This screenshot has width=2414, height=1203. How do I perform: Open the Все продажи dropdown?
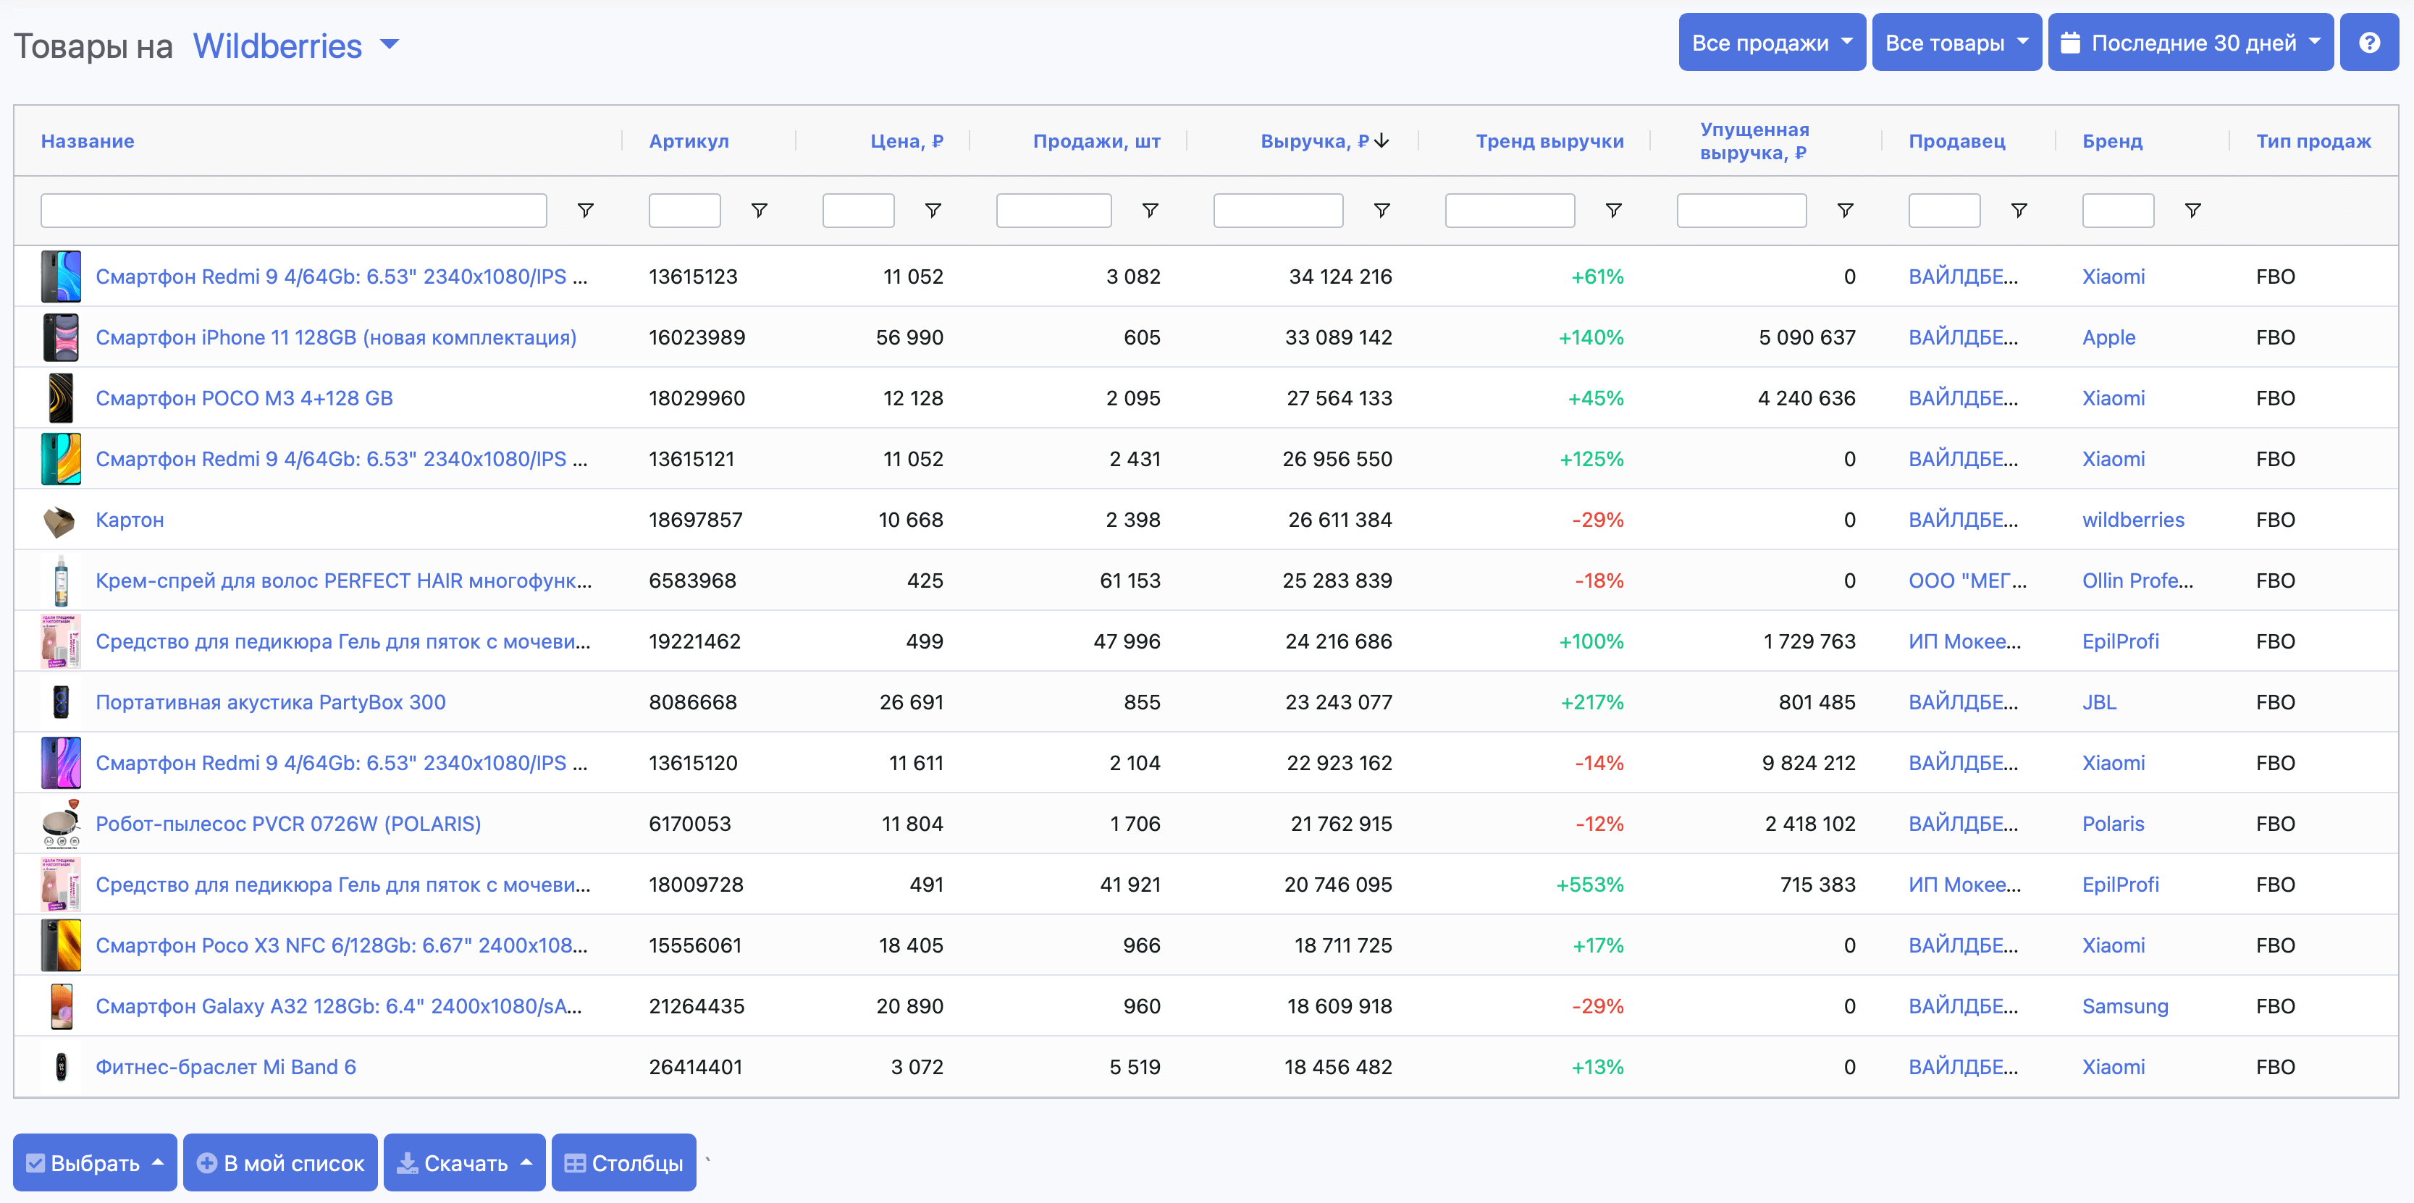[1771, 41]
